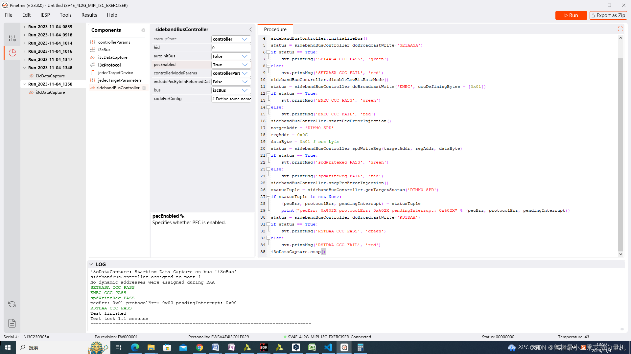Click the Procedure editor vertical scrollbar
Screen dimensions: 631x354
click(x=620, y=154)
